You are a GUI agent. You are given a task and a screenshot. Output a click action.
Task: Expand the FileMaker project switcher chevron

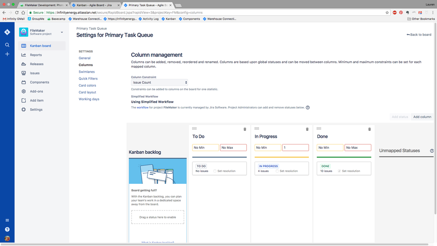pos(62,32)
